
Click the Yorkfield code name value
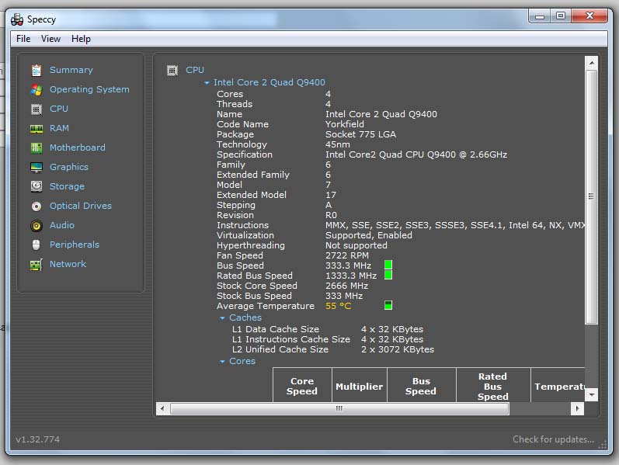(x=345, y=124)
